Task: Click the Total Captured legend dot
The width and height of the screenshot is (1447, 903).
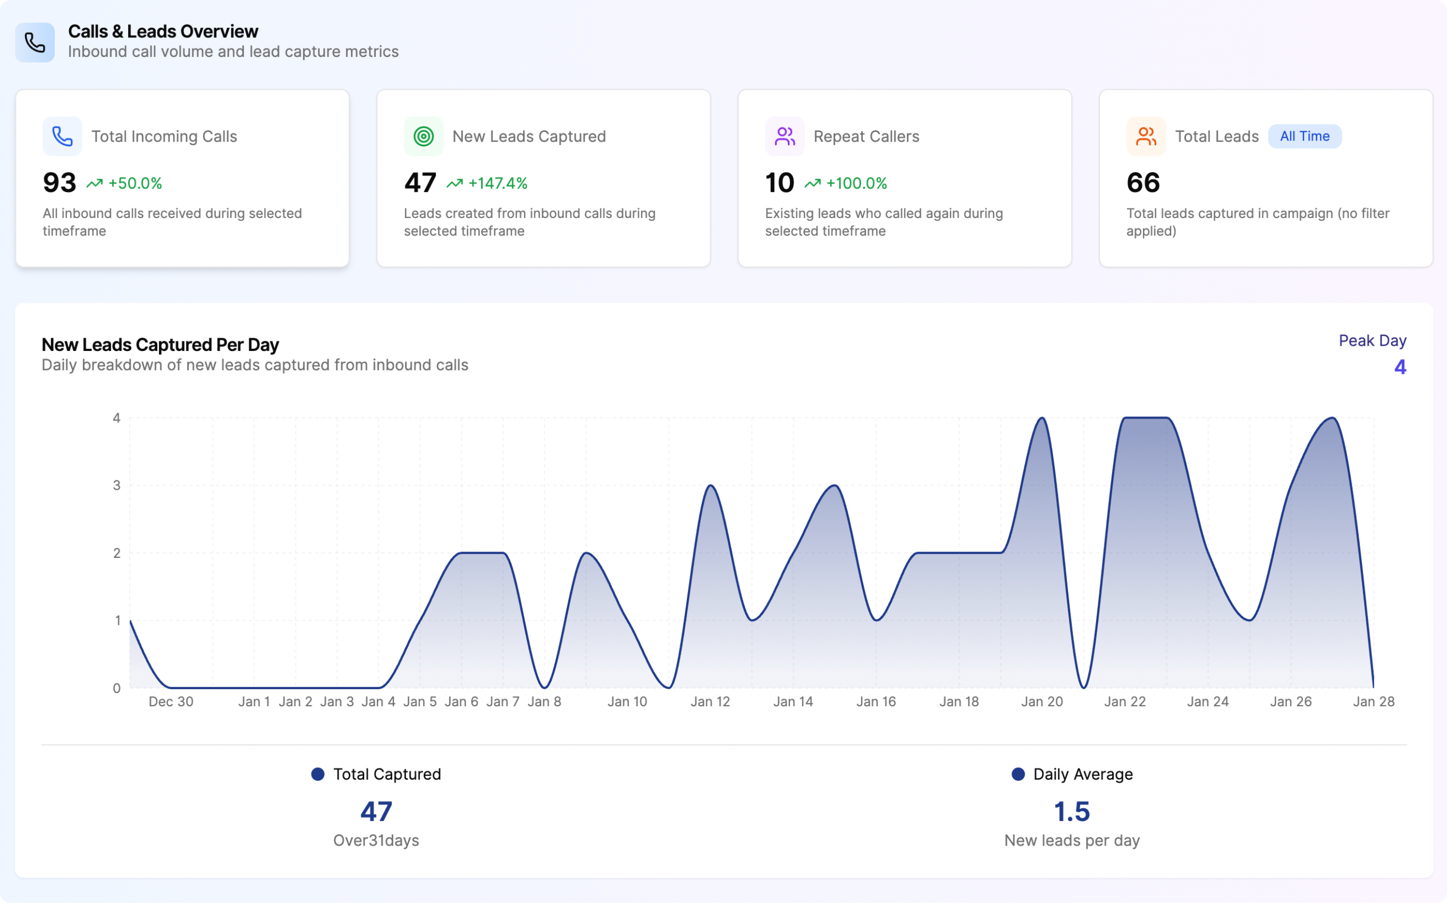Action: (317, 774)
